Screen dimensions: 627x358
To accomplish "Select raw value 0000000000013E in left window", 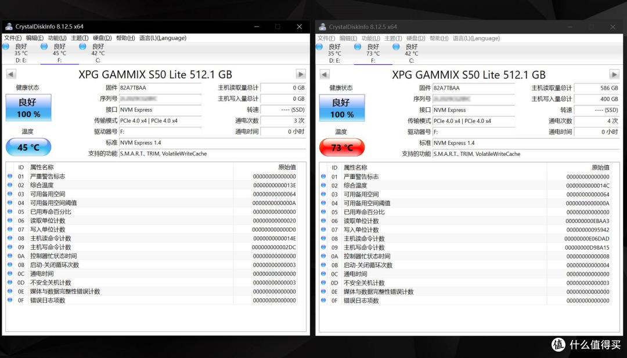I will tap(274, 185).
